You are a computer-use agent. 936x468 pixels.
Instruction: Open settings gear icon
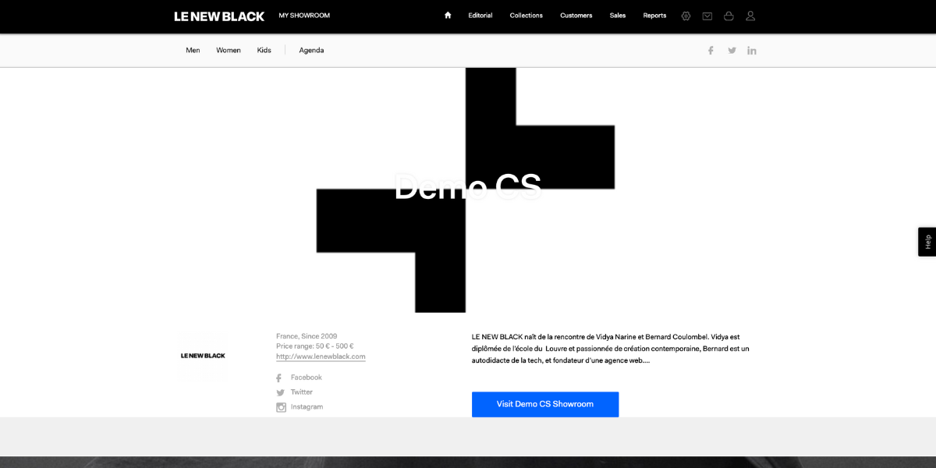pos(686,16)
